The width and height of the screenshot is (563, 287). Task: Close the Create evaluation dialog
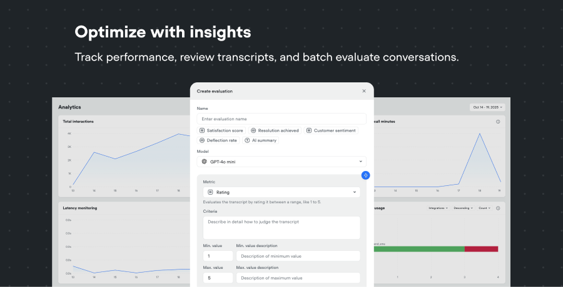tap(363, 91)
